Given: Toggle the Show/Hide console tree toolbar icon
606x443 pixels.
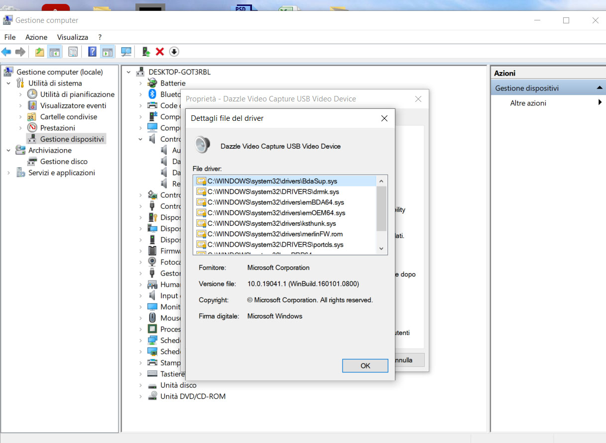Looking at the screenshot, I should tap(54, 52).
